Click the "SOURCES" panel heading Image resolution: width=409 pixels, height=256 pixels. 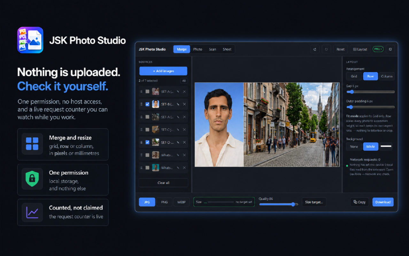point(146,62)
